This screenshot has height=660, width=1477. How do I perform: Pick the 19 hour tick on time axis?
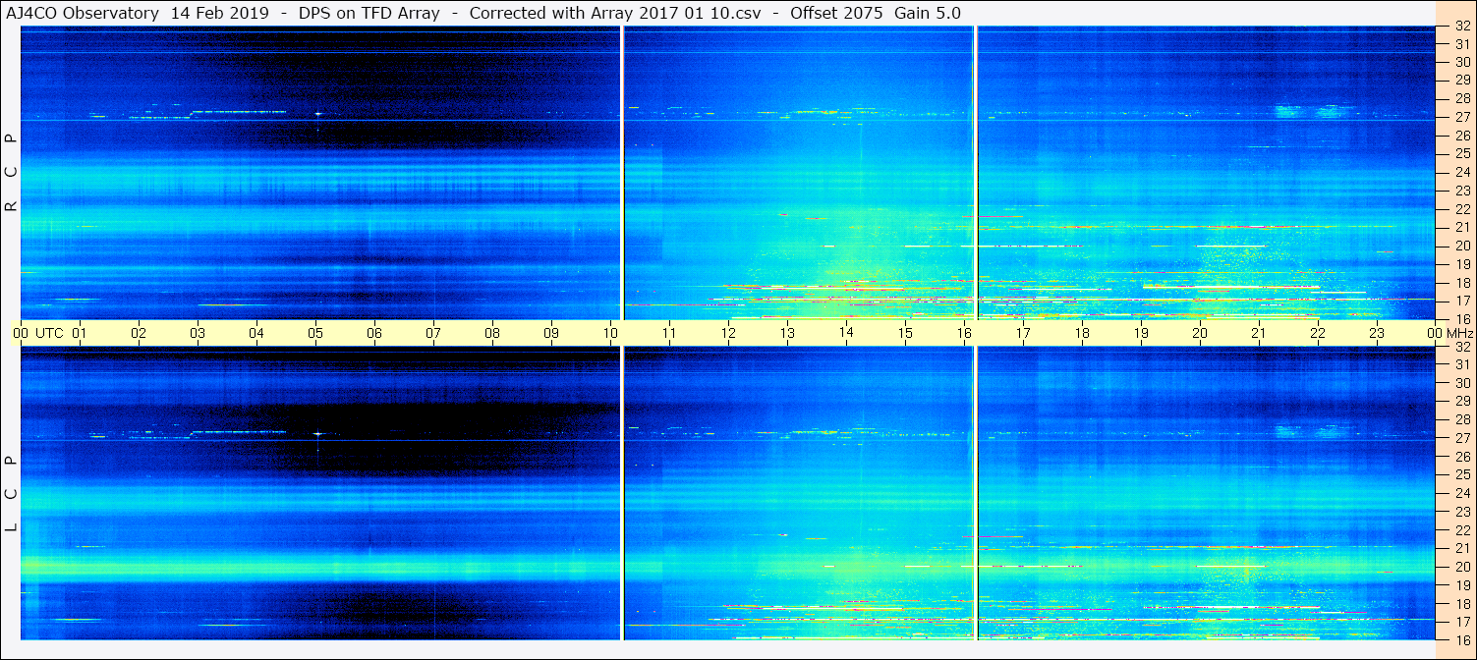tap(1141, 333)
